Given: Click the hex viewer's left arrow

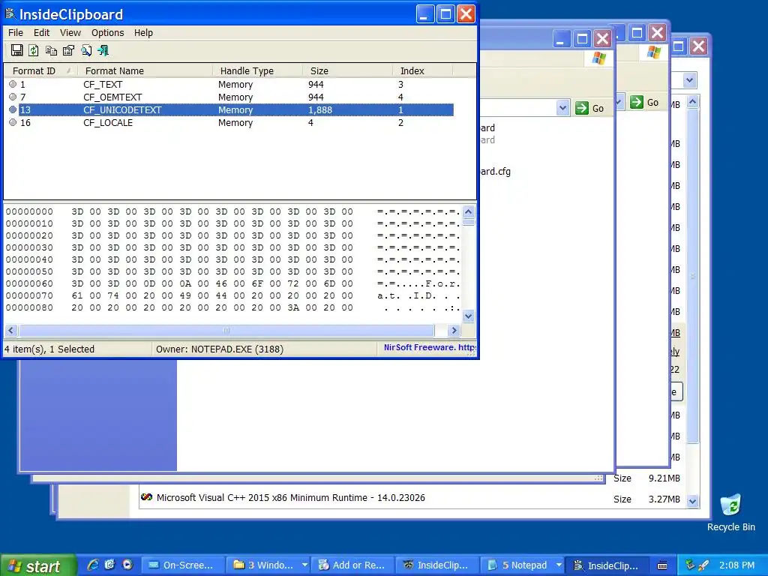Looking at the screenshot, I should tap(11, 330).
